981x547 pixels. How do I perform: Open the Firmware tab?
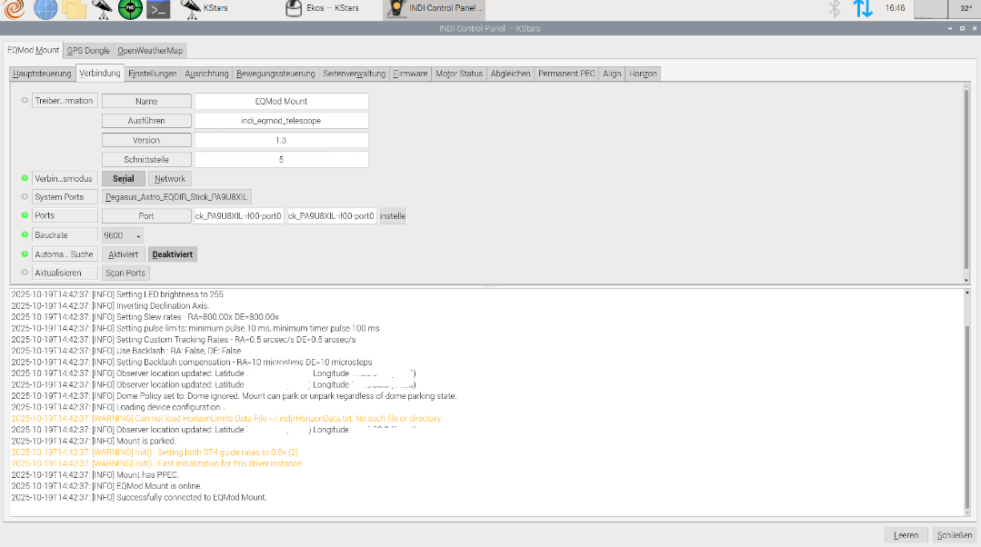click(410, 74)
